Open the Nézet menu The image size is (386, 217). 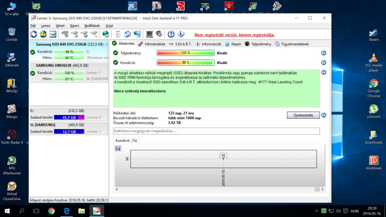pos(60,26)
